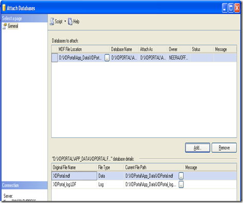Select the row header of the attach row
This screenshot has width=243, height=203.
point(55,58)
